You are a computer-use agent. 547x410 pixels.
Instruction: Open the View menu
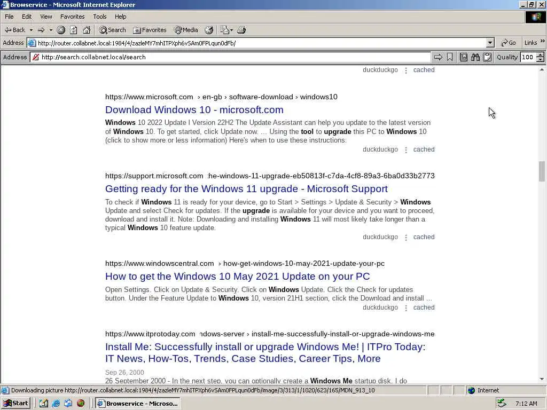46,17
